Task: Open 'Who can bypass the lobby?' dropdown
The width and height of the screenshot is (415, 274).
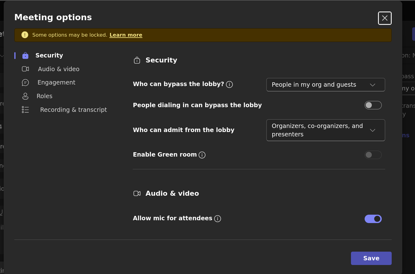Action: pyautogui.click(x=325, y=85)
